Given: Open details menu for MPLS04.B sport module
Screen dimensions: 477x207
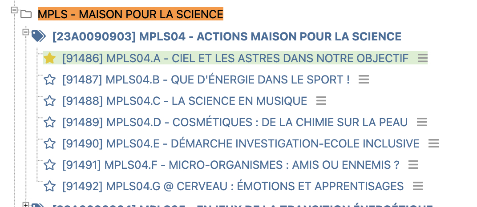Looking at the screenshot, I should (364, 80).
